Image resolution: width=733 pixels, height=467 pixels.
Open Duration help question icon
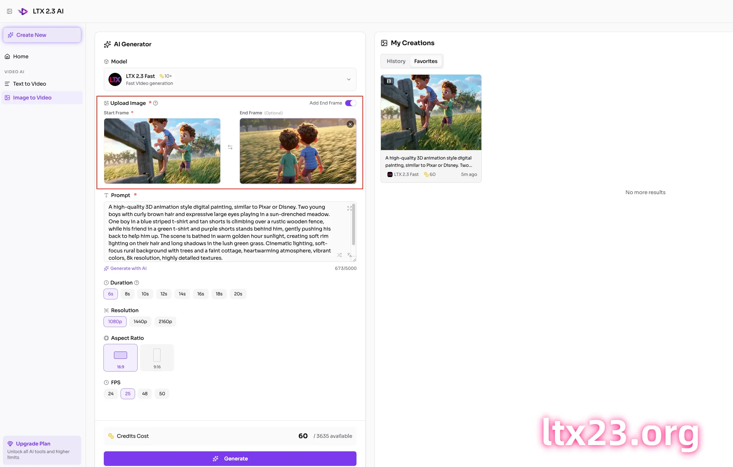[x=137, y=283]
